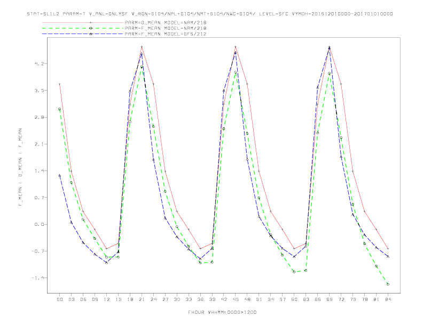Click green NAM forecast circle marker at hour 84
The height and width of the screenshot is (326, 423).
[x=388, y=284]
